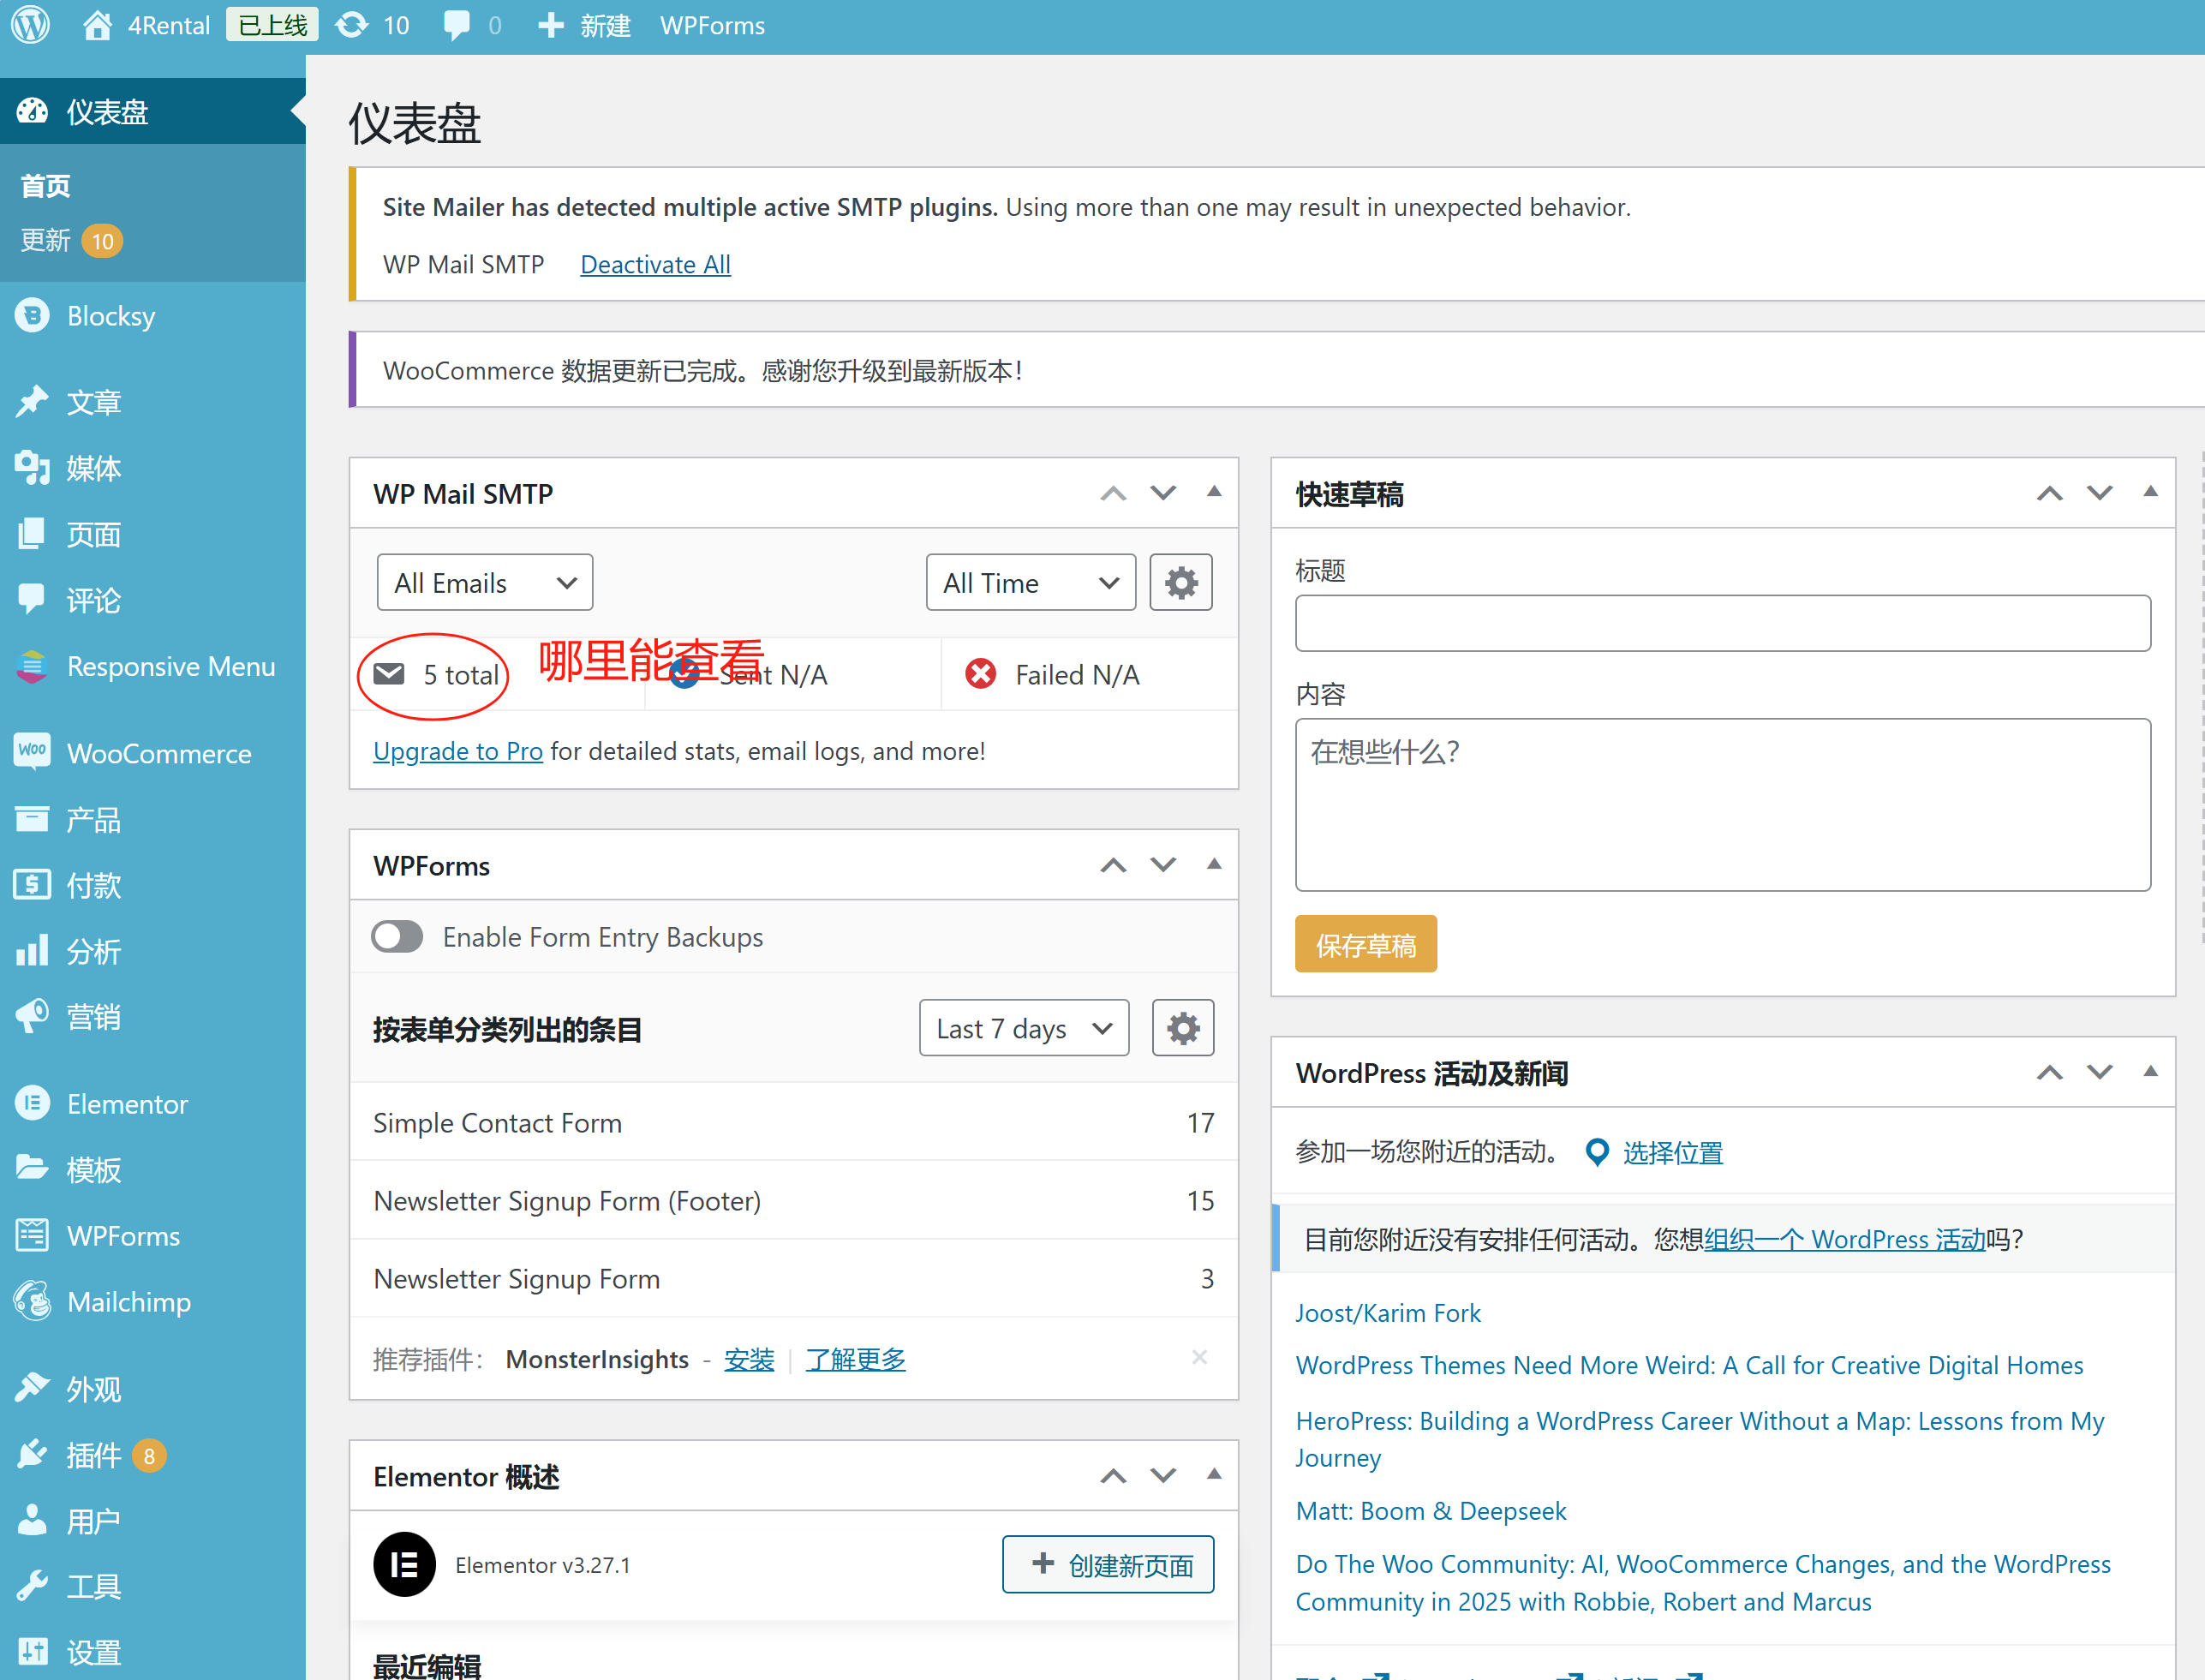Enable Form Entry Backups toggle
The image size is (2205, 1680).
[x=397, y=937]
